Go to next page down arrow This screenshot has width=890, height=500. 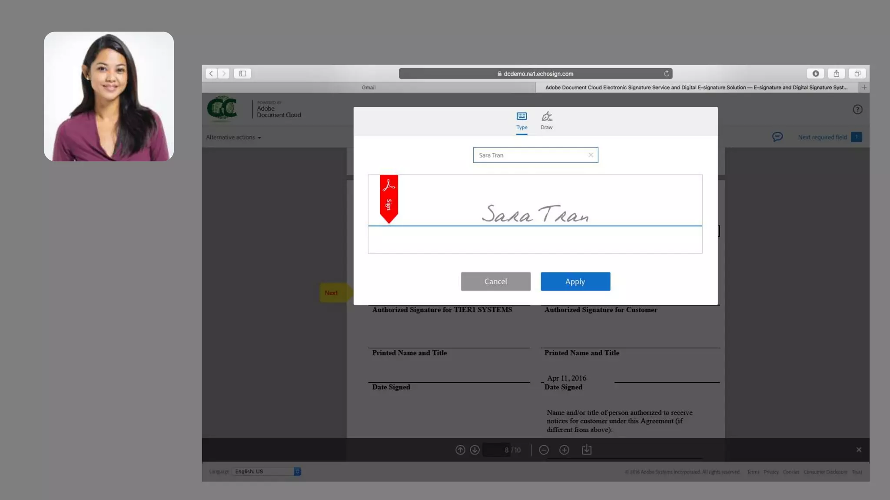coord(475,450)
